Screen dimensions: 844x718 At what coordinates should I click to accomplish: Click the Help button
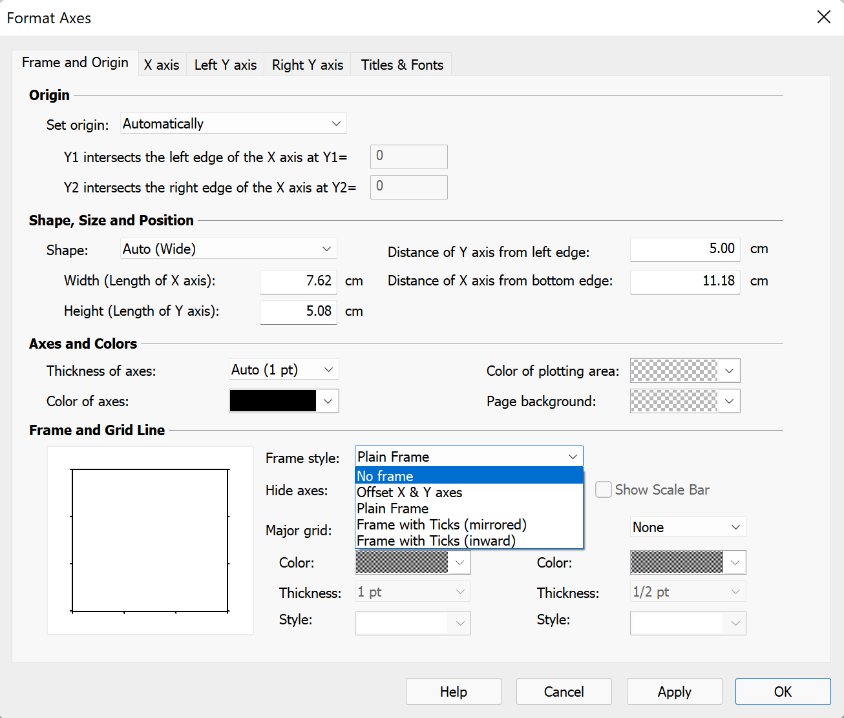pos(453,692)
